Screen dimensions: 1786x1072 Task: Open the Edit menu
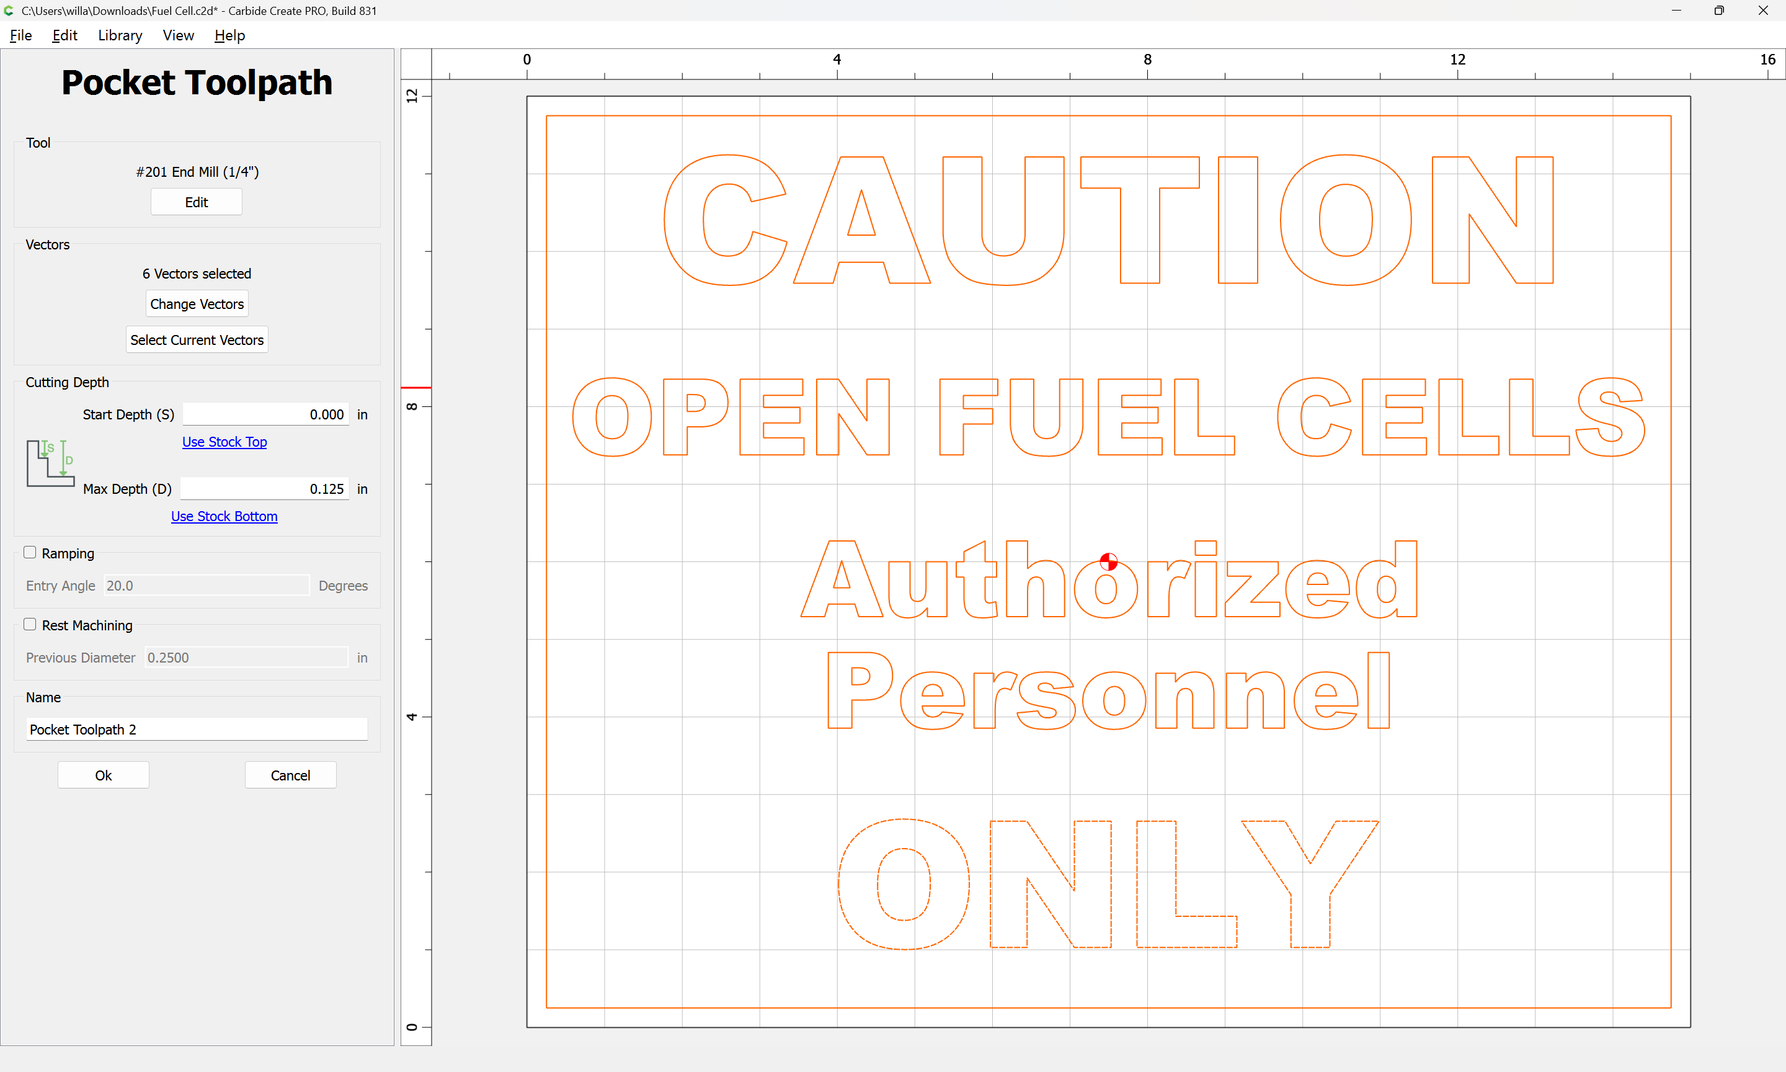pyautogui.click(x=64, y=35)
